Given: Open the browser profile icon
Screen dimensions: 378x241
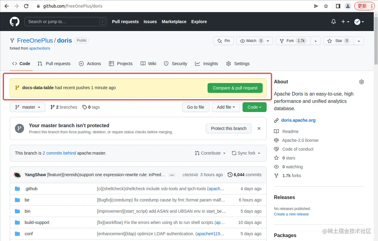Looking at the screenshot, I should pos(348,6).
